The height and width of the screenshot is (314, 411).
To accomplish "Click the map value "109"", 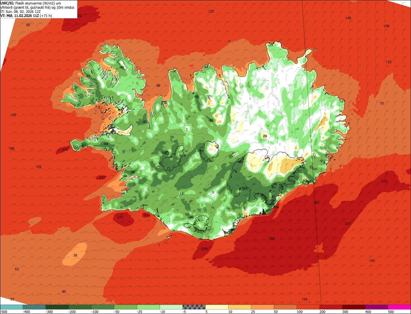I will [386, 26].
